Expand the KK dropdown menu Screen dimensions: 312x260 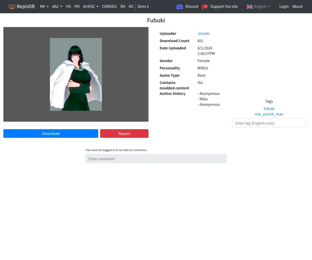click(x=44, y=6)
